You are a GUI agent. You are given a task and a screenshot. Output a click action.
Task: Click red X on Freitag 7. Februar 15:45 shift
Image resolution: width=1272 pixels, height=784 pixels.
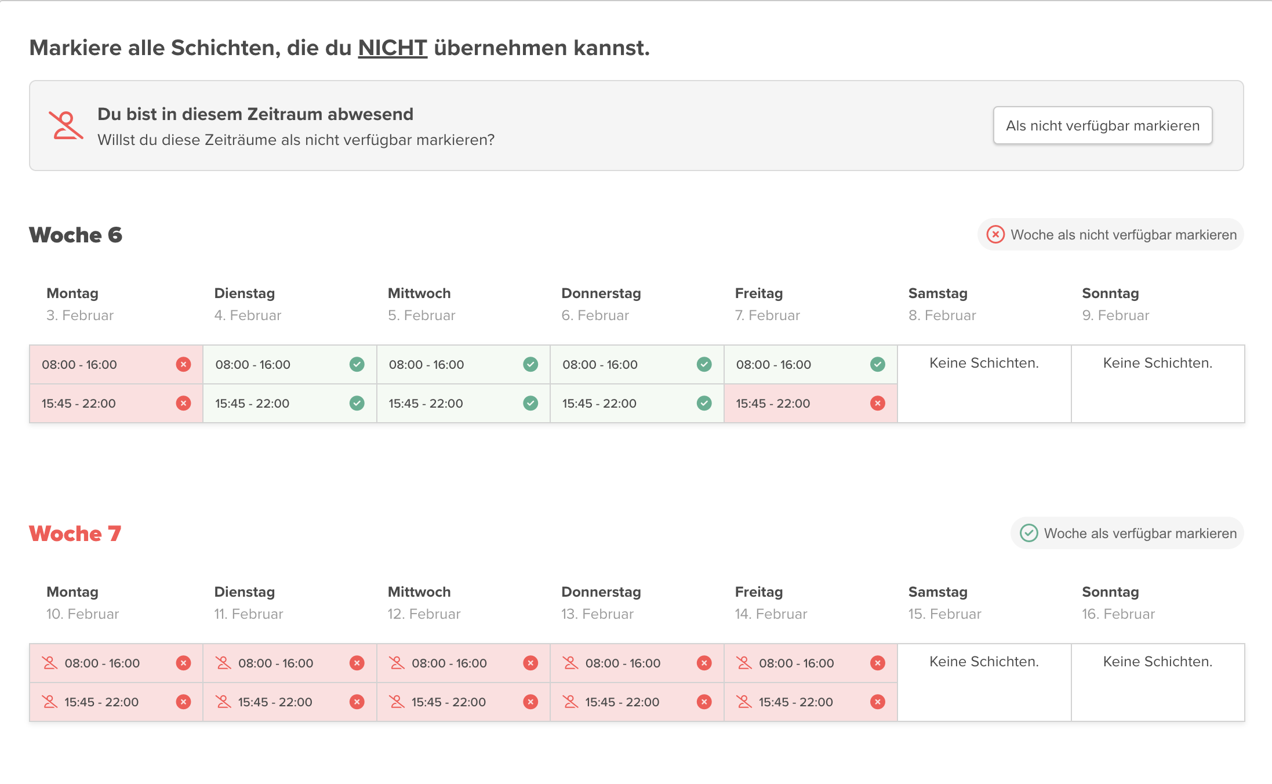point(877,403)
